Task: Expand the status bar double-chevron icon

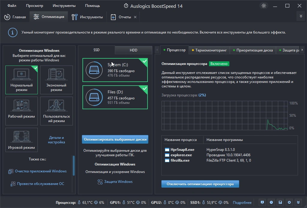Action: pos(298,202)
